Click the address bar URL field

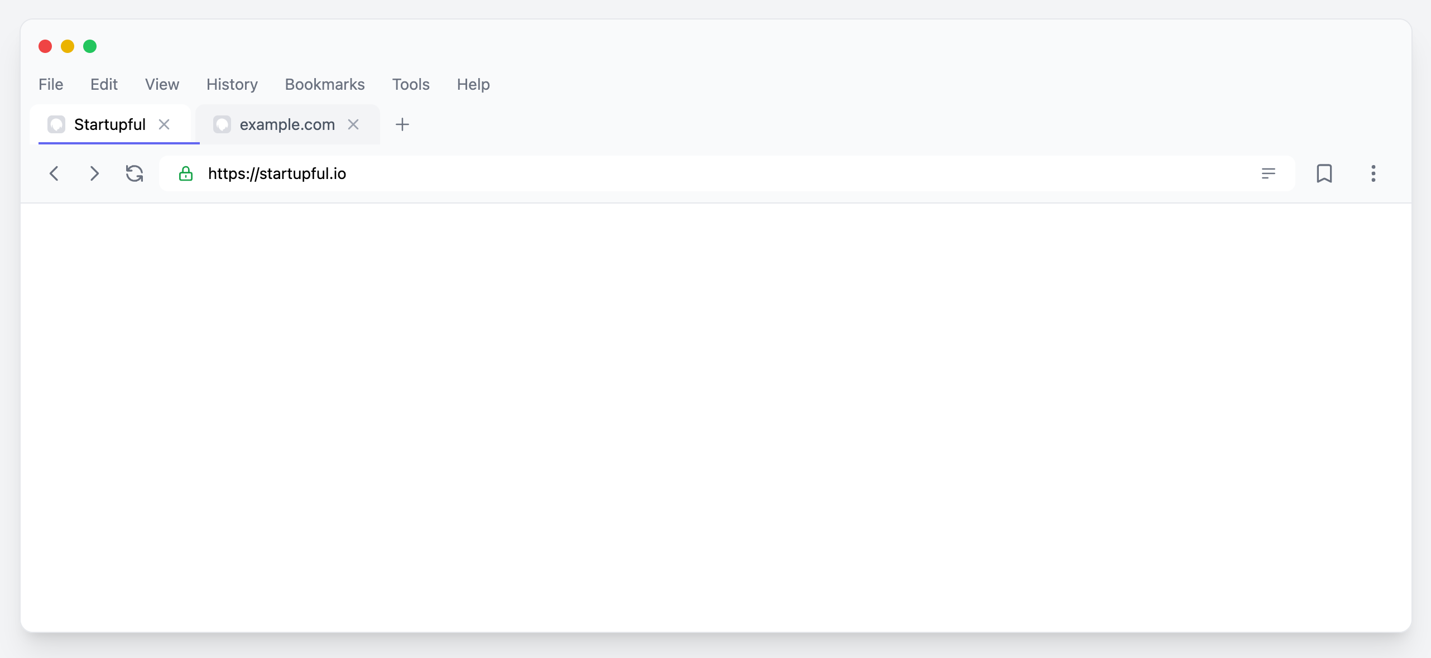(x=727, y=173)
